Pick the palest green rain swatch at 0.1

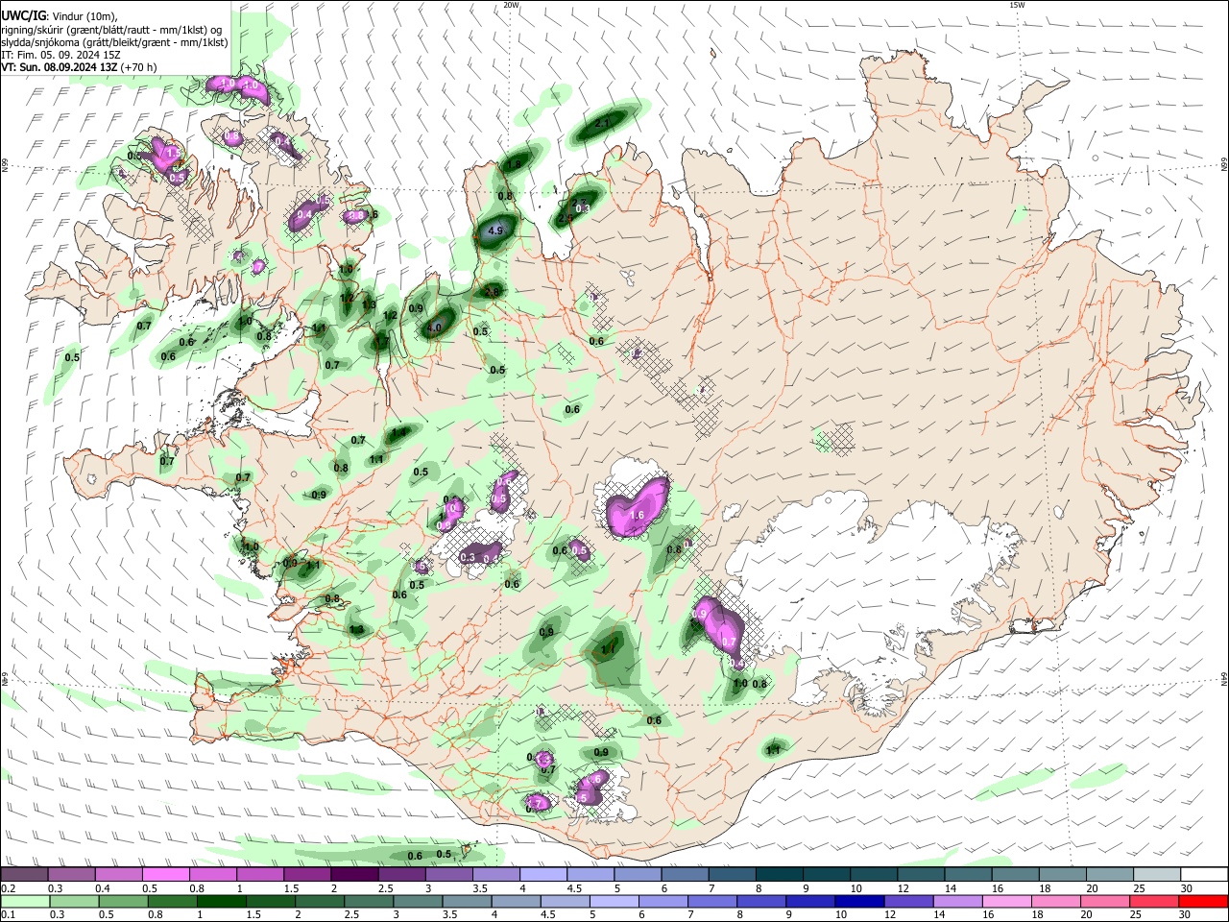point(24,901)
